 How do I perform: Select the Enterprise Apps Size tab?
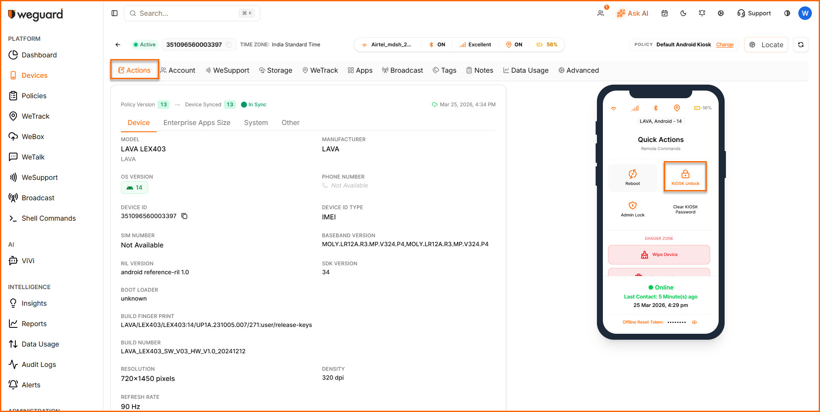click(x=197, y=123)
